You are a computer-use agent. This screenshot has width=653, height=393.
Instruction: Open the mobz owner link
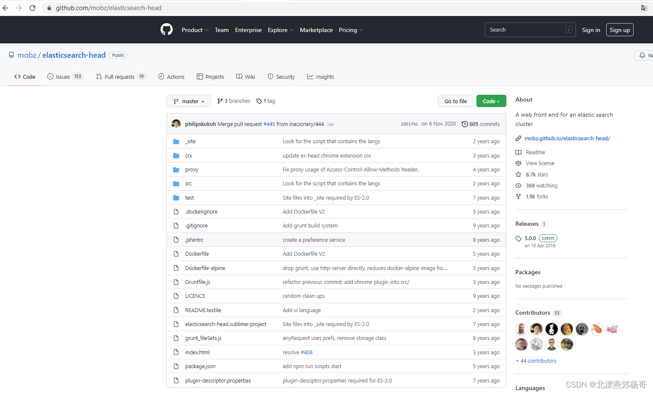point(27,55)
